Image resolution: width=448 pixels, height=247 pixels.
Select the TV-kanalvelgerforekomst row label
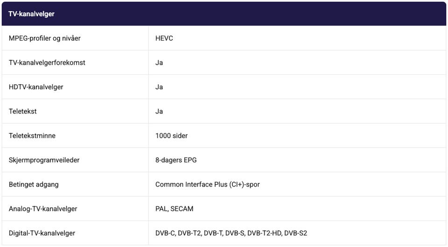coord(47,63)
